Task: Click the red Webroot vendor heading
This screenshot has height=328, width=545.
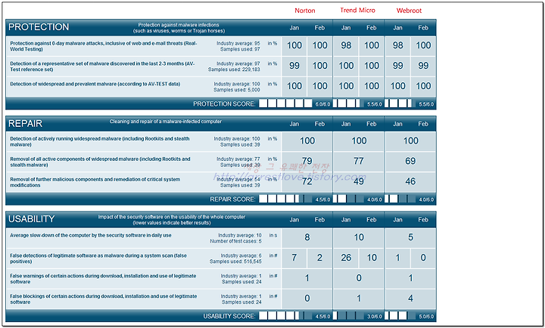Action: tap(409, 11)
